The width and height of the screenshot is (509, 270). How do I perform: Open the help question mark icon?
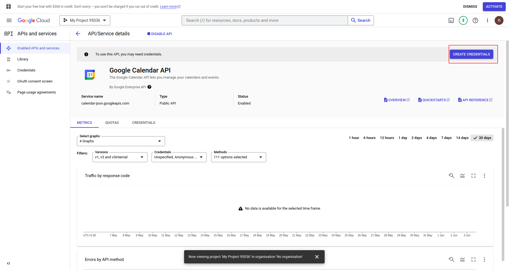475,20
